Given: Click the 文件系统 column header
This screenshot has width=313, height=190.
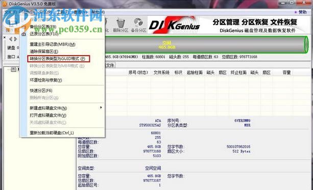Looking at the screenshot, I should tap(161, 73).
